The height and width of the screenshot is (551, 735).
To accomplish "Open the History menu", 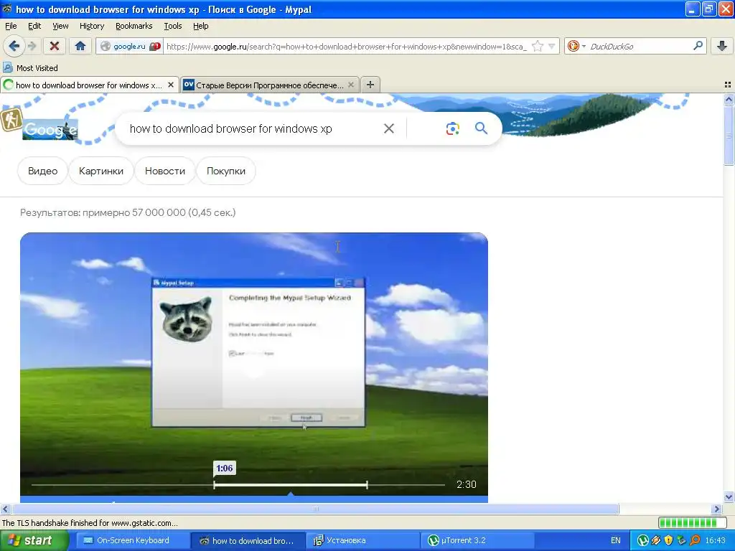I will click(92, 26).
